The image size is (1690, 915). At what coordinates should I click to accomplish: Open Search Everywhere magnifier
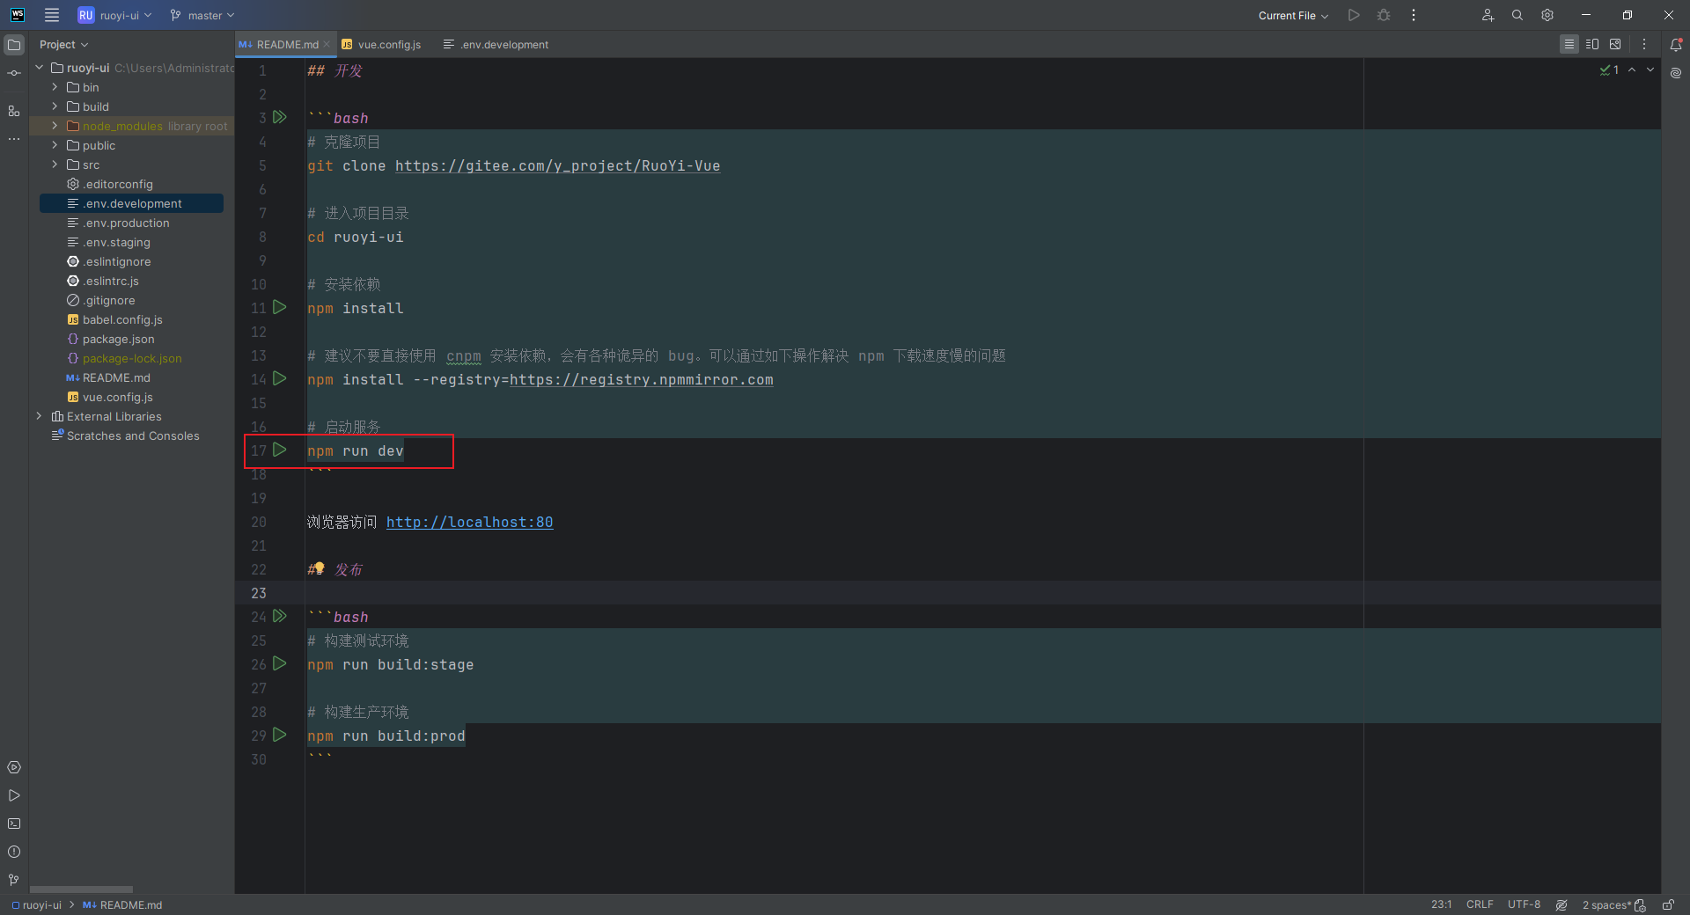pyautogui.click(x=1517, y=15)
